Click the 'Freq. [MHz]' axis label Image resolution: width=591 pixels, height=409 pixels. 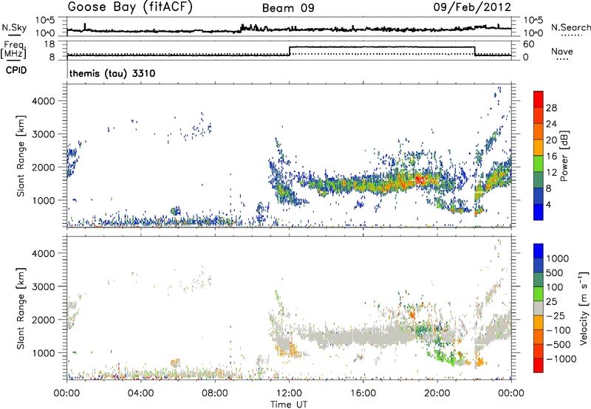pos(14,49)
